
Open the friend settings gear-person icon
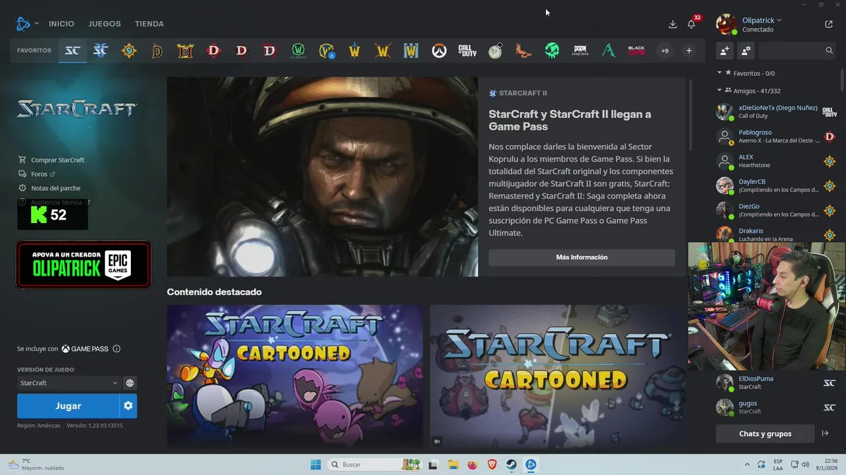click(x=746, y=50)
